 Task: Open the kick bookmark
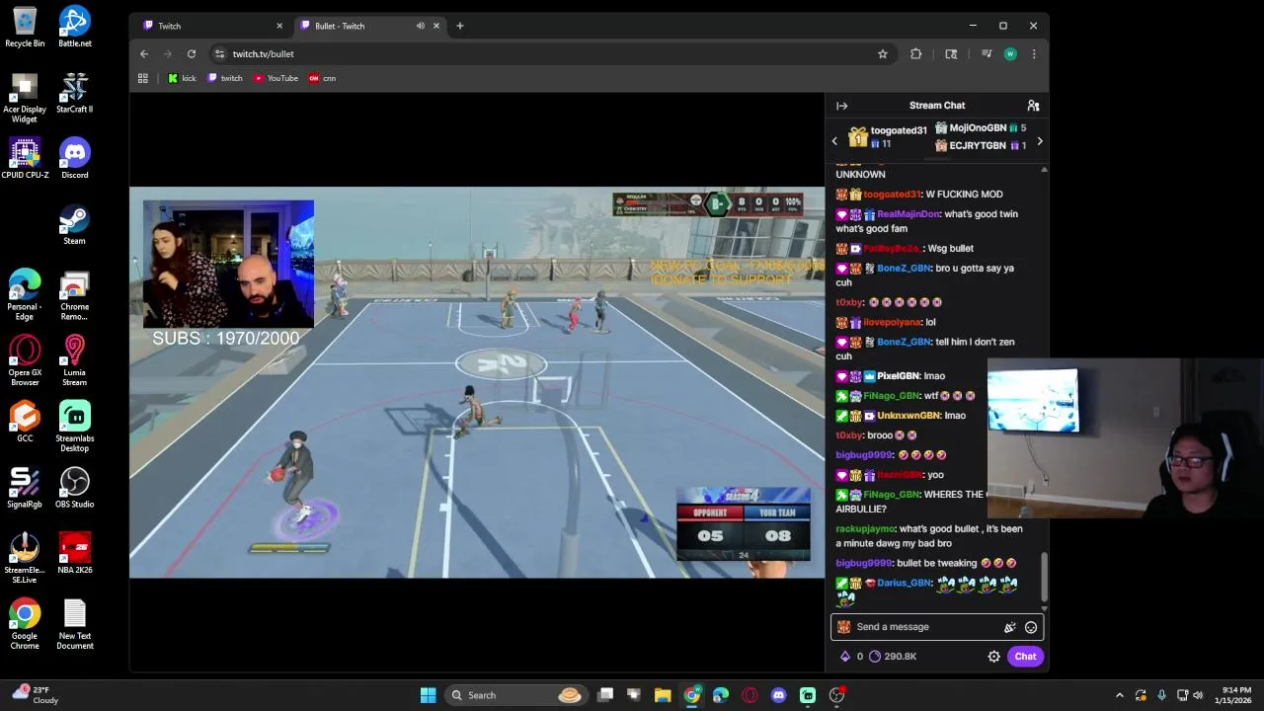(182, 78)
